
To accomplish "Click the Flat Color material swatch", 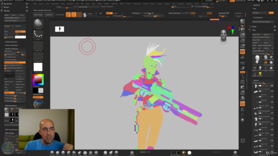I will tap(38, 67).
